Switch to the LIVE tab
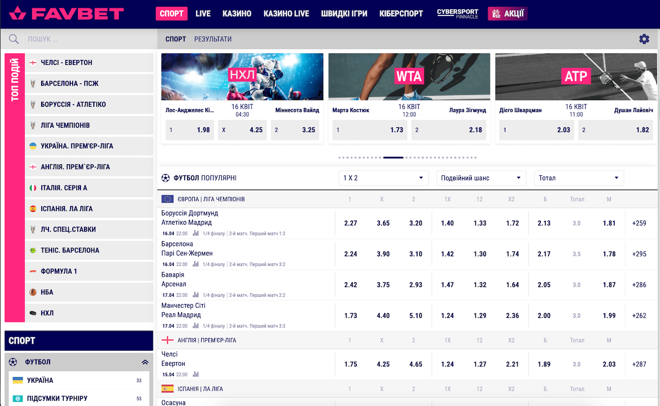Viewport: 660px width, 406px height. [x=203, y=13]
